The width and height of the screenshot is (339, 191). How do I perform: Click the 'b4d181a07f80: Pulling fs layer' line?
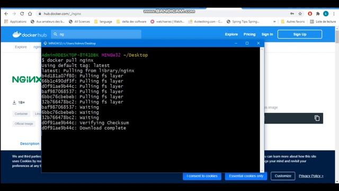tap(82, 76)
